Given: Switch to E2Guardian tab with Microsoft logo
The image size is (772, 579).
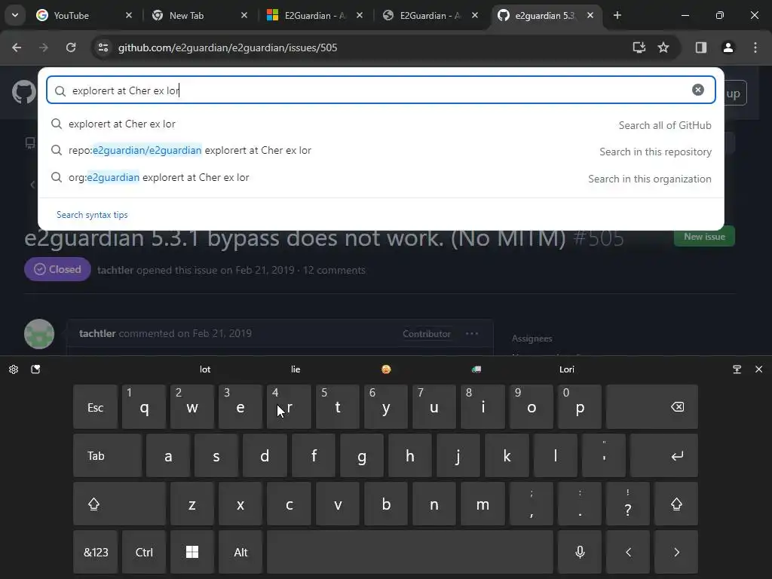Looking at the screenshot, I should coord(315,15).
